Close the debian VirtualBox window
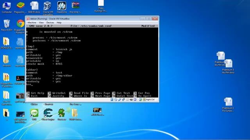Image resolution: width=250 pixels, height=140 pixels. (155, 19)
